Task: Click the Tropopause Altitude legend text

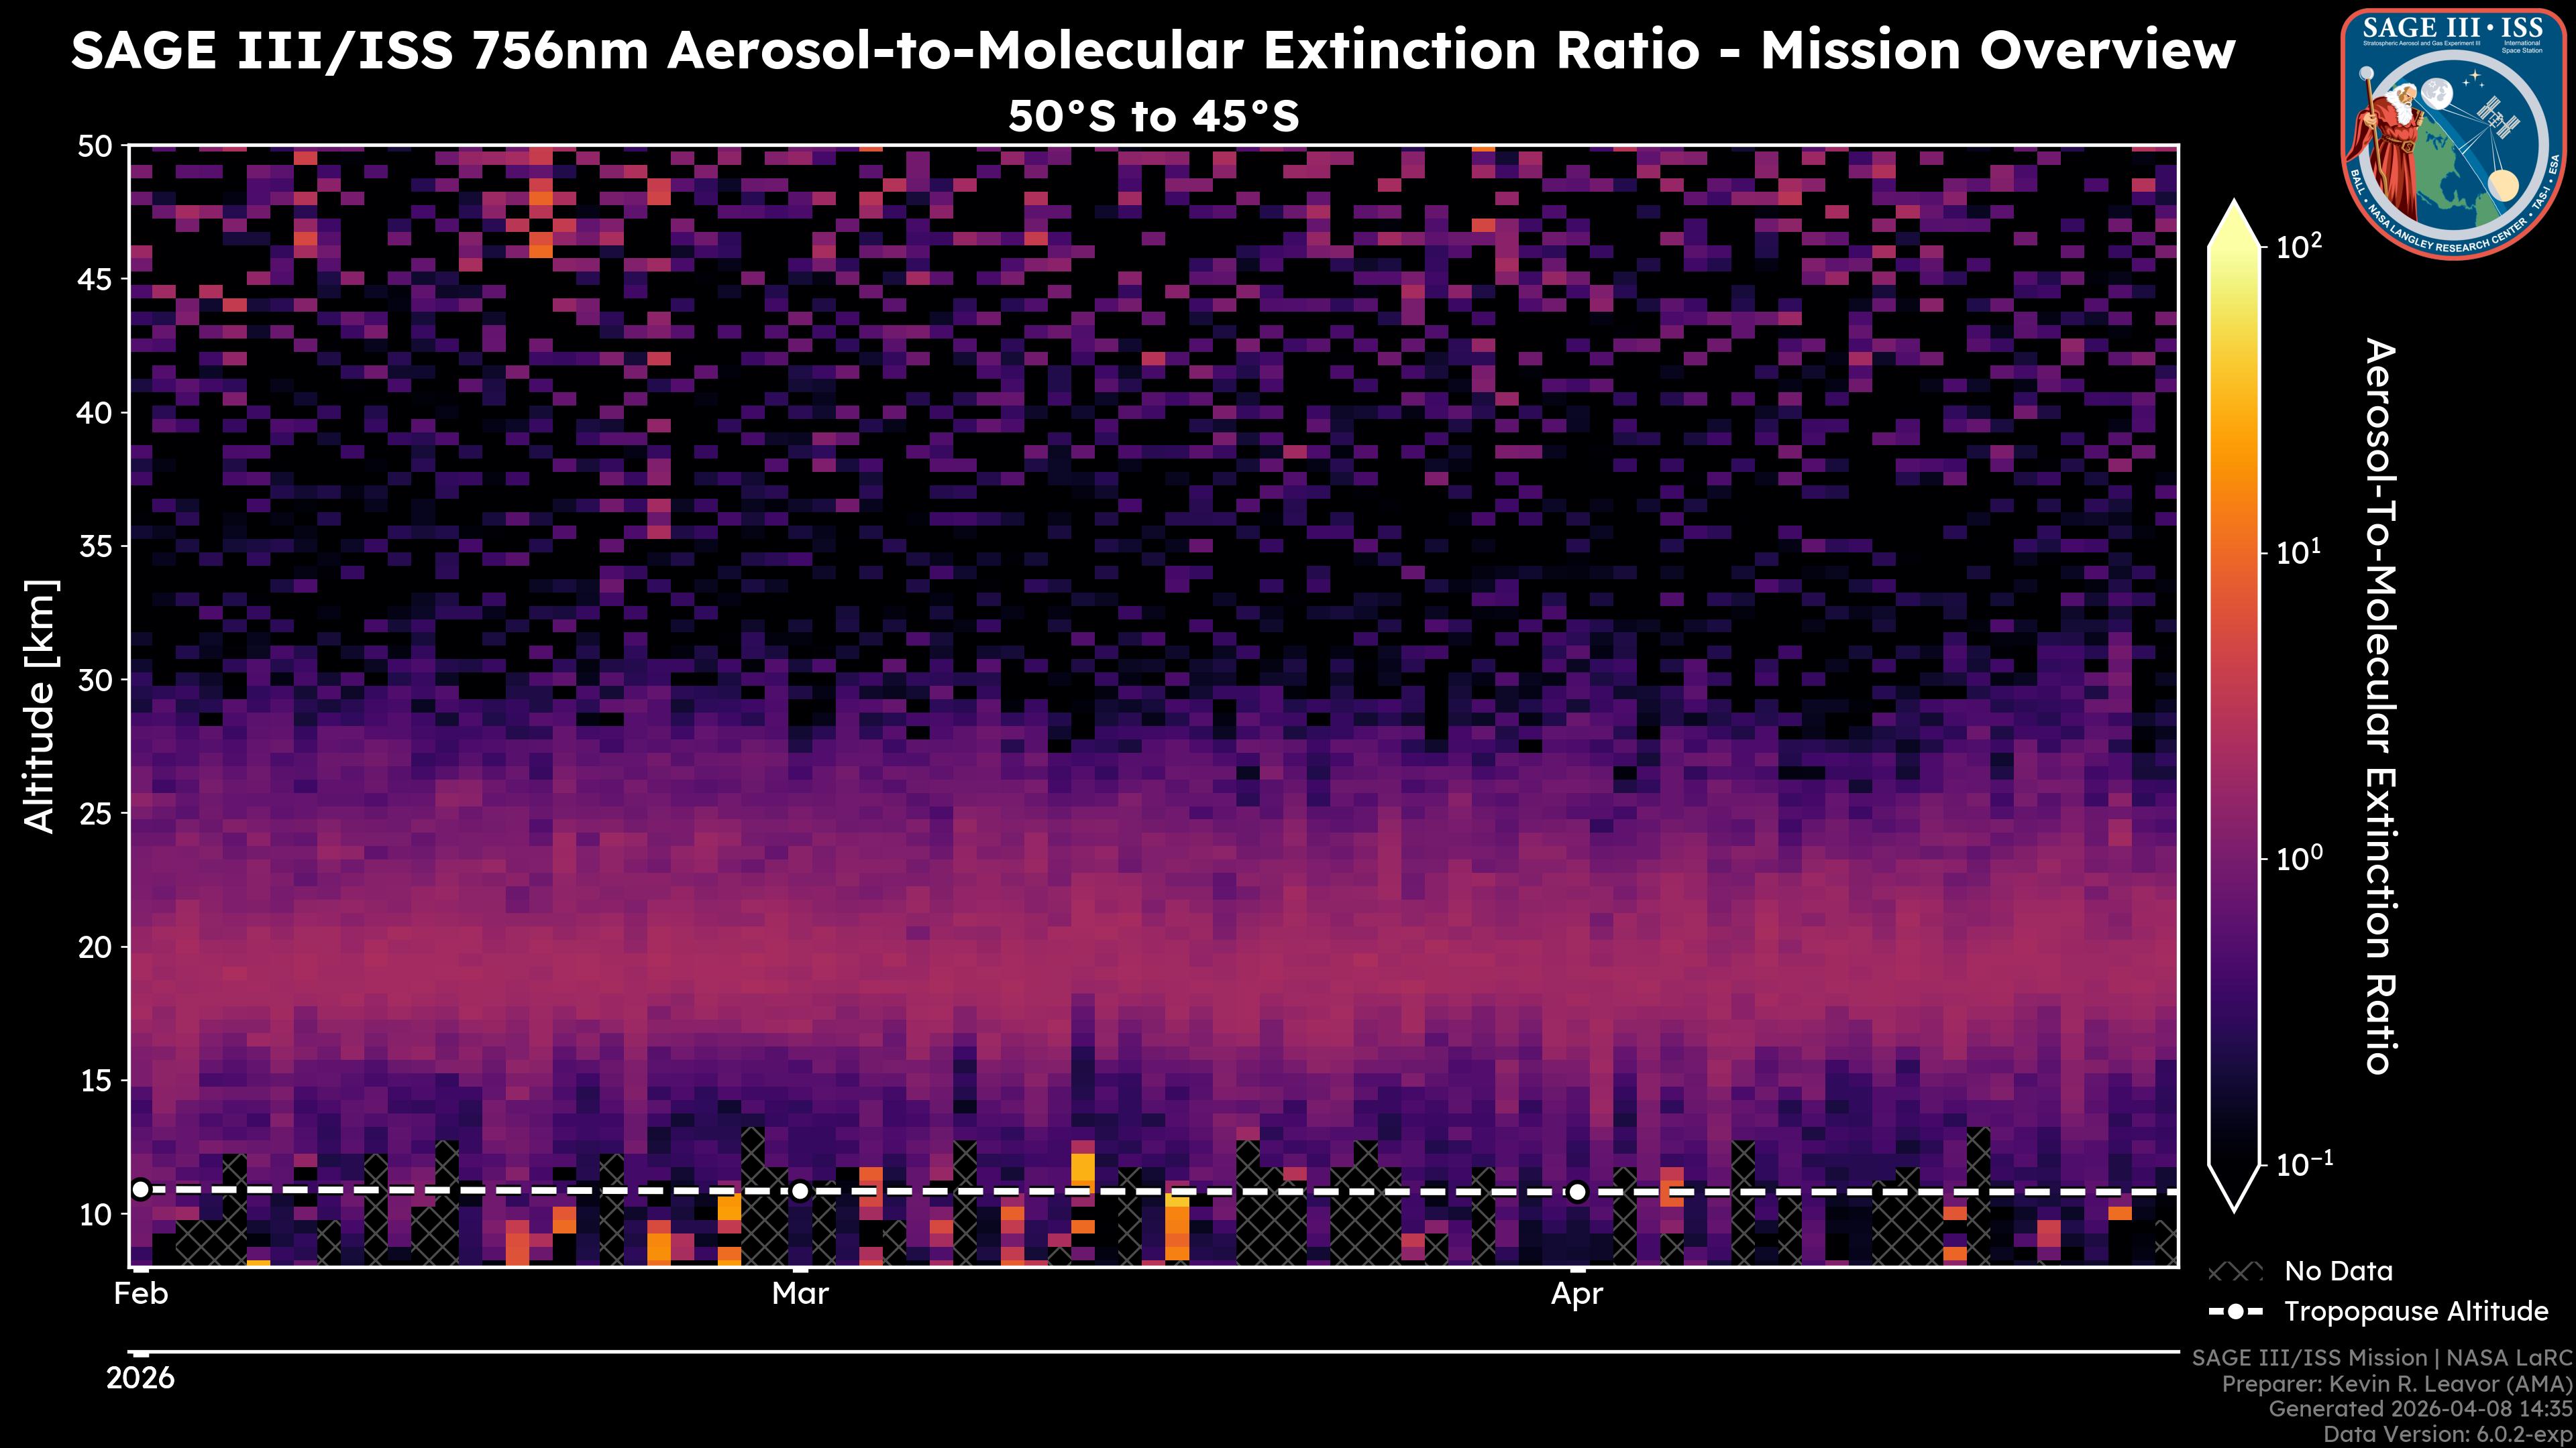Action: click(2416, 1312)
